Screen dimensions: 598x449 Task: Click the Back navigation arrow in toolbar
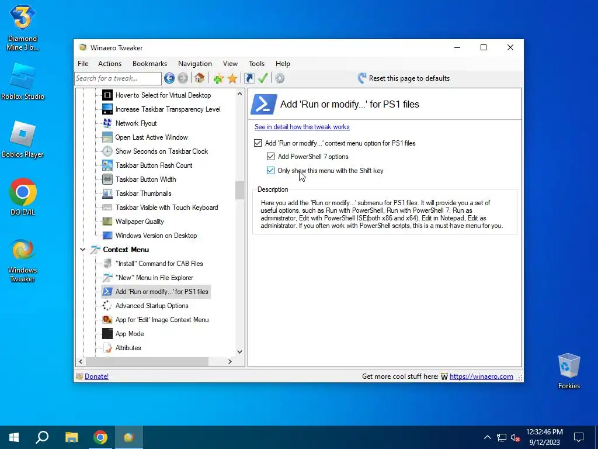click(169, 78)
